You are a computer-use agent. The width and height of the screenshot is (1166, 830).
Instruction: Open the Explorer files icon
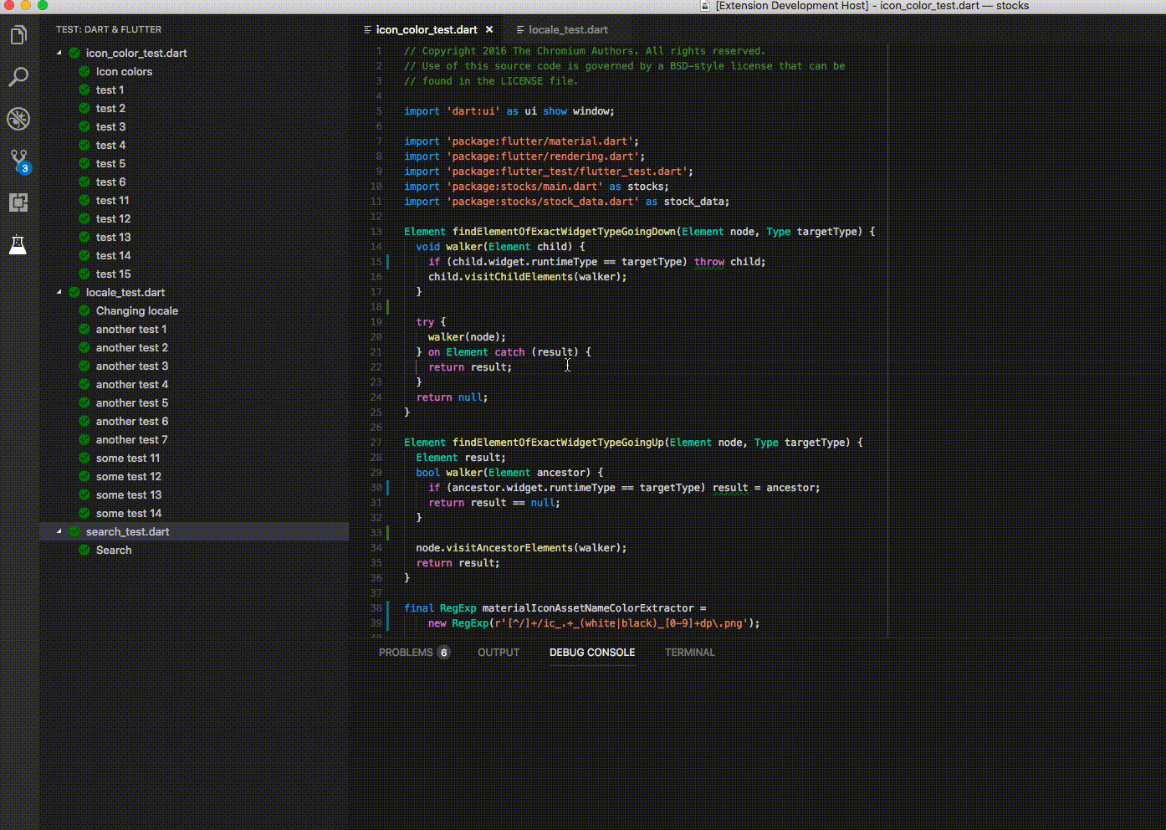click(18, 35)
